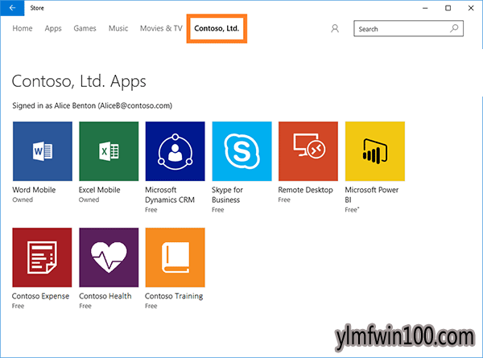Screen dimensions: 483x358
Task: Click inside the Search input field
Action: pos(398,29)
